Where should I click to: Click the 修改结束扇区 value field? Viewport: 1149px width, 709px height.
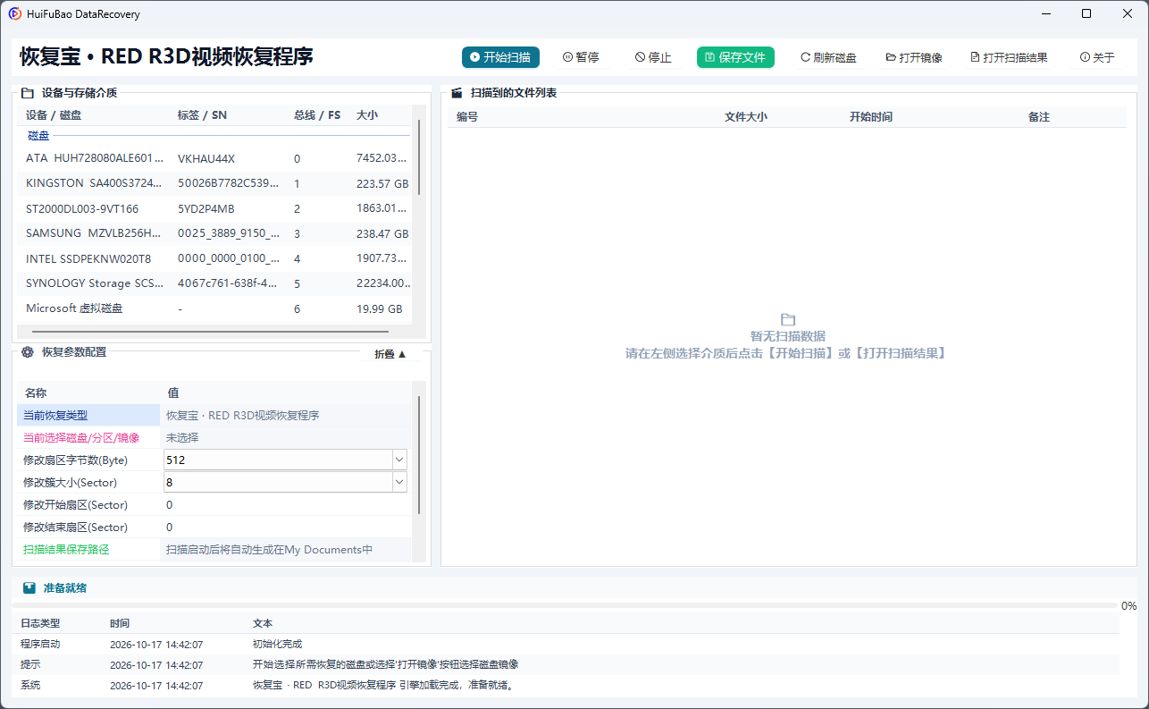285,527
